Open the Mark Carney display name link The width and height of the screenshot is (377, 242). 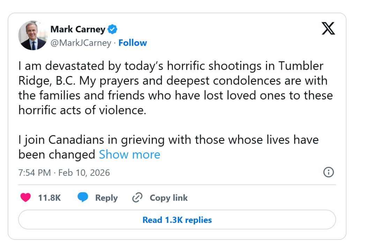point(78,29)
